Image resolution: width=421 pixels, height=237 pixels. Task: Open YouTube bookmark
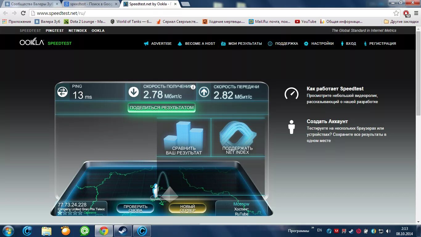(x=305, y=22)
